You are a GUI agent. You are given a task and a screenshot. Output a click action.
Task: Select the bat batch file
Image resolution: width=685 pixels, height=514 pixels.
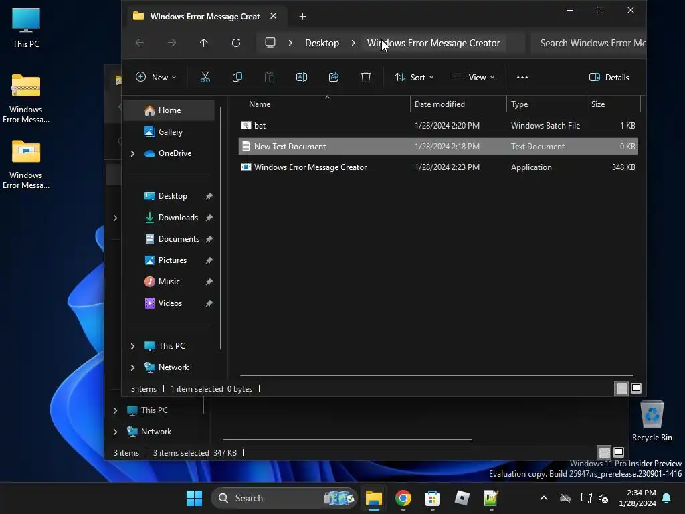[x=438, y=125]
